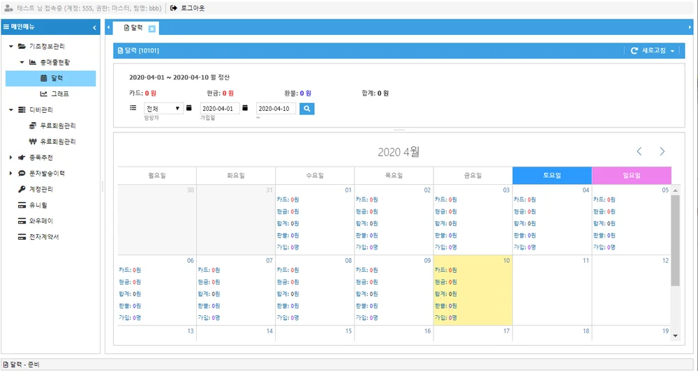
Task: Collapse the 메인메뉴 sidebar with the chevron
Action: coord(94,28)
